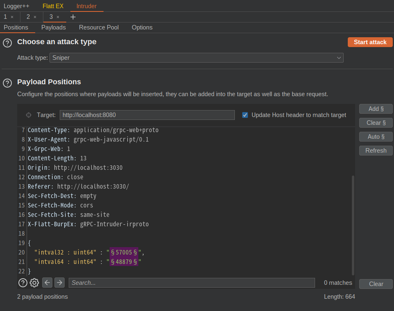Image resolution: width=394 pixels, height=311 pixels.
Task: Click the 2 payload positions status text
Action: 43,297
